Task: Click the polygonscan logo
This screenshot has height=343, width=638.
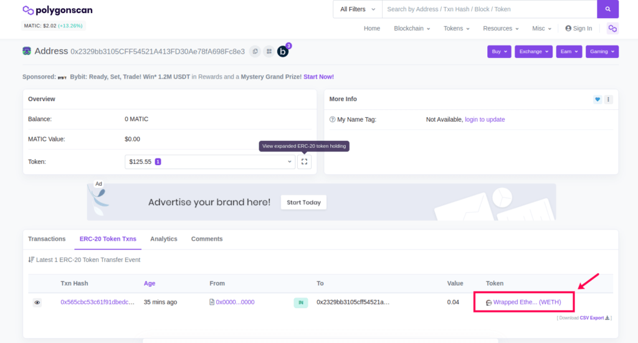Action: pos(57,10)
